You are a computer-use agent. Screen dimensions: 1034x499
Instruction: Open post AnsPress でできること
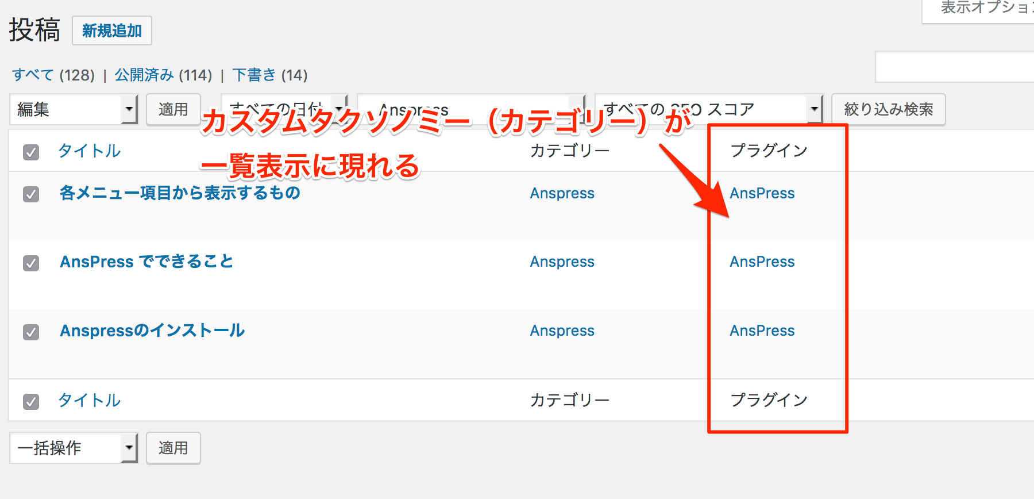pos(147,262)
